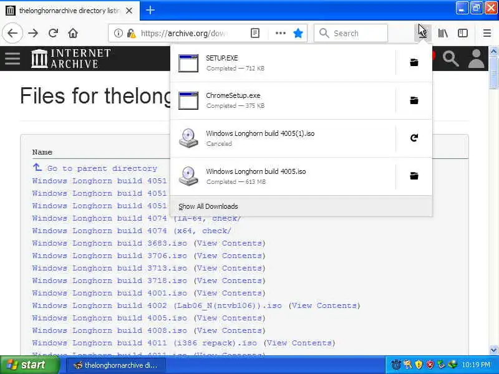Download Windows Longhorn build 3706.iso

pos(110,256)
